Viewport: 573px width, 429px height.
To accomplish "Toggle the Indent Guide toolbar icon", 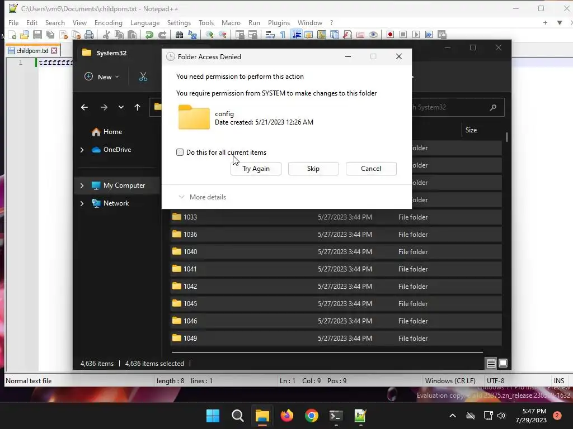I will click(297, 35).
